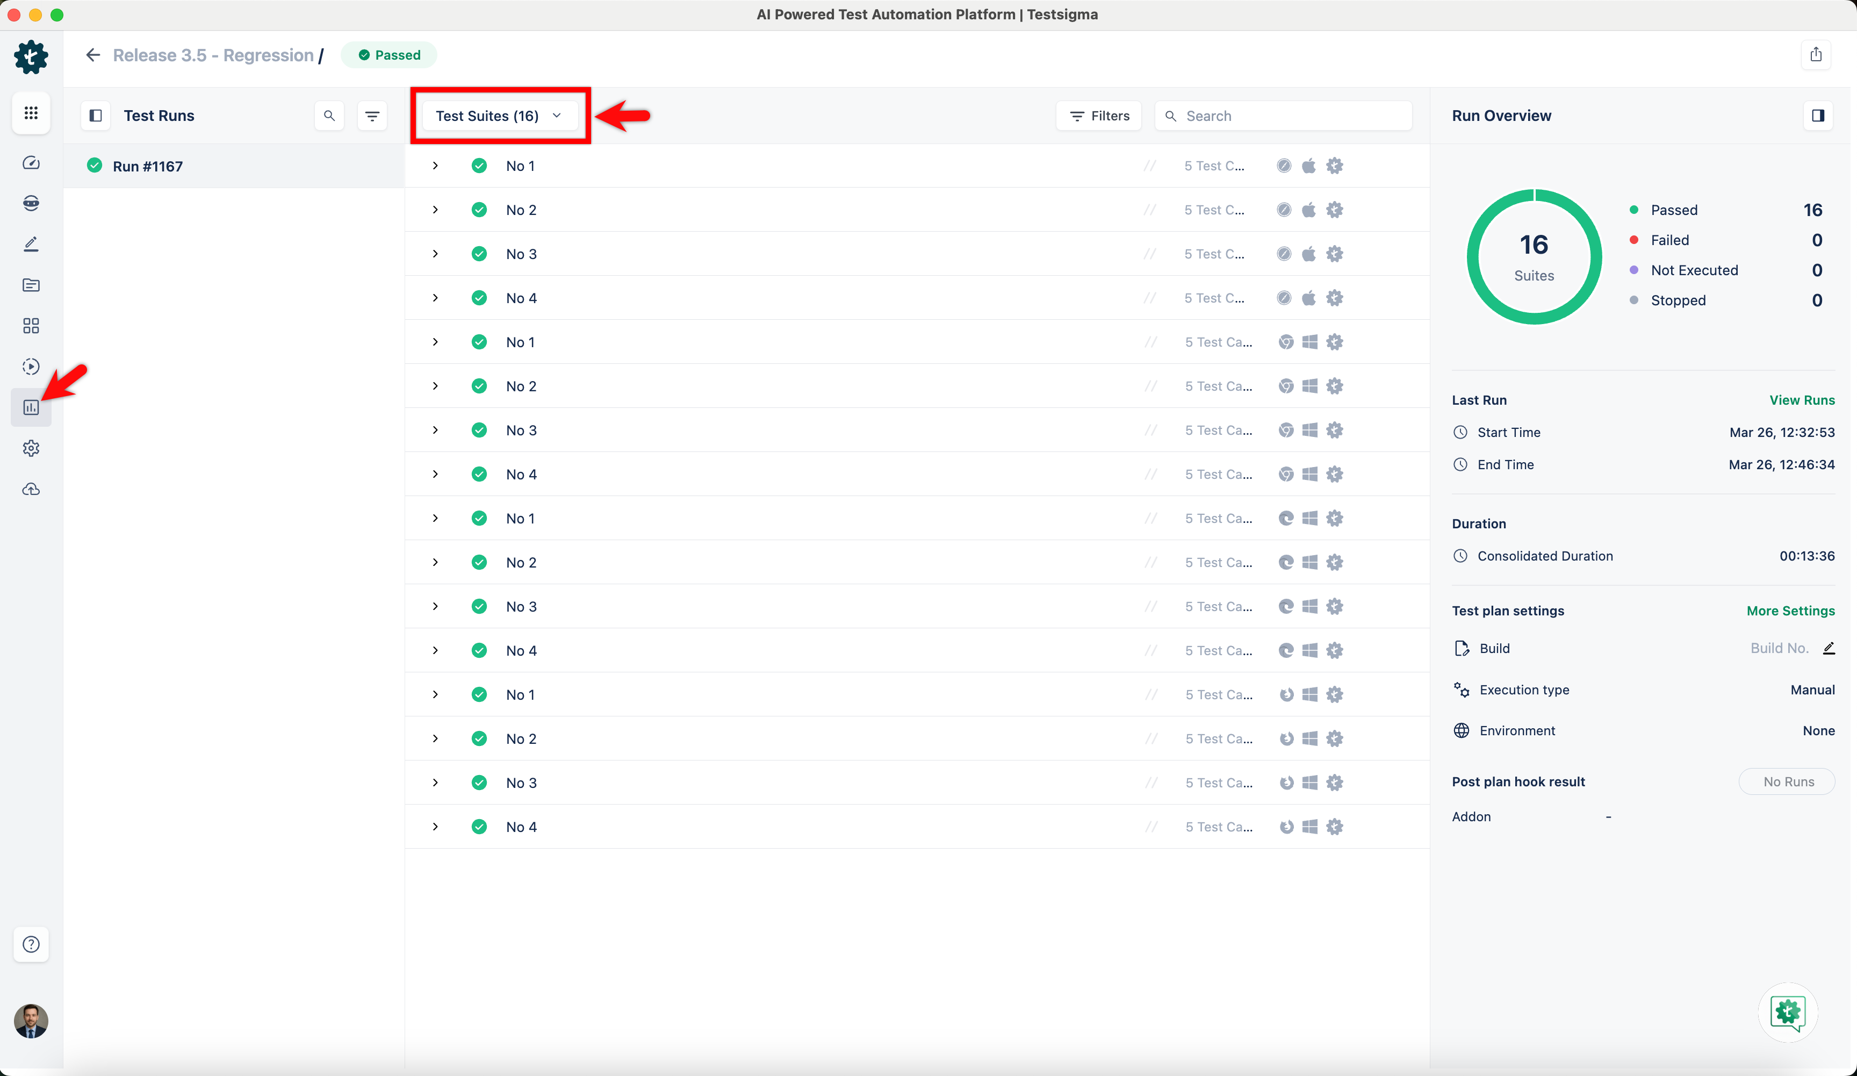Screen dimensions: 1857x1076
Task: Click the search icon in Test Runs panel
Action: click(329, 116)
